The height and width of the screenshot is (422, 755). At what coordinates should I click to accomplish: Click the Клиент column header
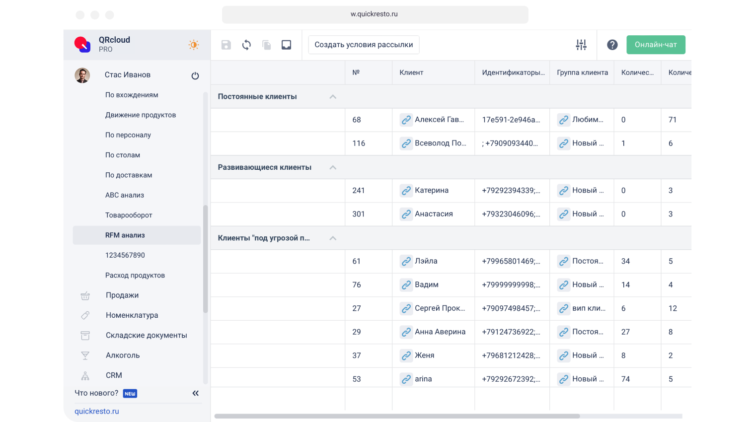coord(433,72)
